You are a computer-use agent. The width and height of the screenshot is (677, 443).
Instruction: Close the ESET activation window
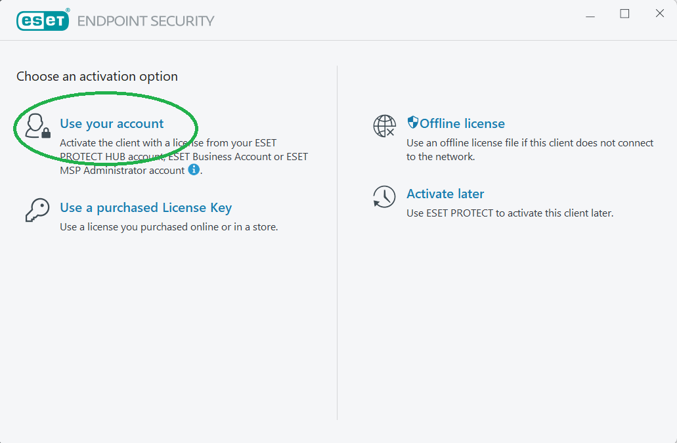(x=660, y=14)
